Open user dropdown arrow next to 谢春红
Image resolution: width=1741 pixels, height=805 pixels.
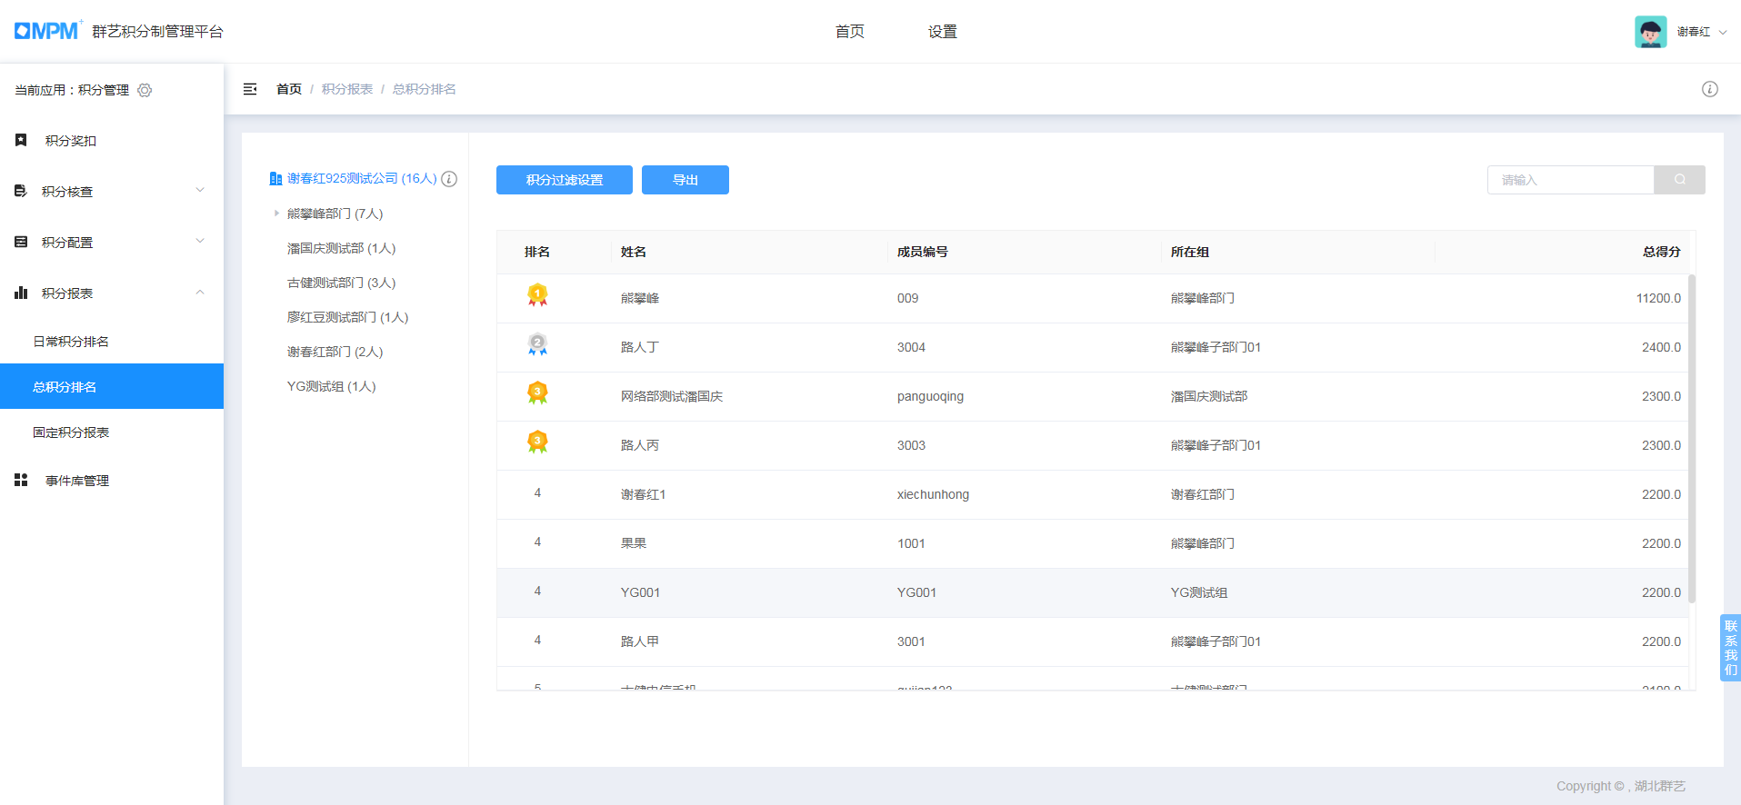[1723, 32]
